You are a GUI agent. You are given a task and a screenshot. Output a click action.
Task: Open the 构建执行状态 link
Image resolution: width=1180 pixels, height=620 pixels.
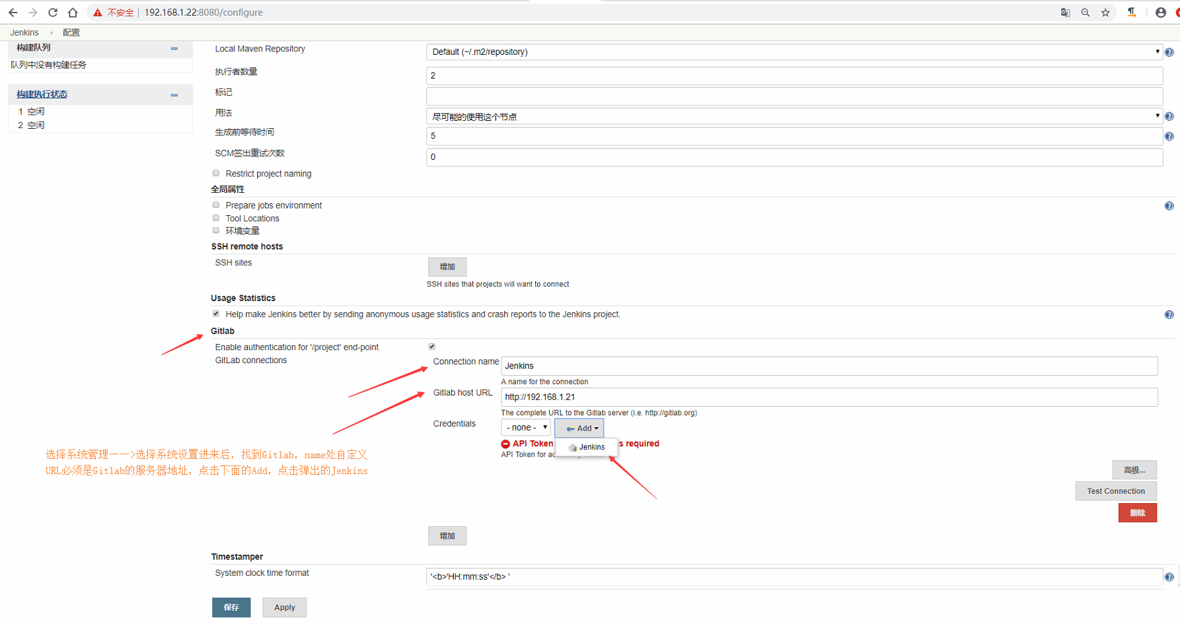tap(42, 94)
